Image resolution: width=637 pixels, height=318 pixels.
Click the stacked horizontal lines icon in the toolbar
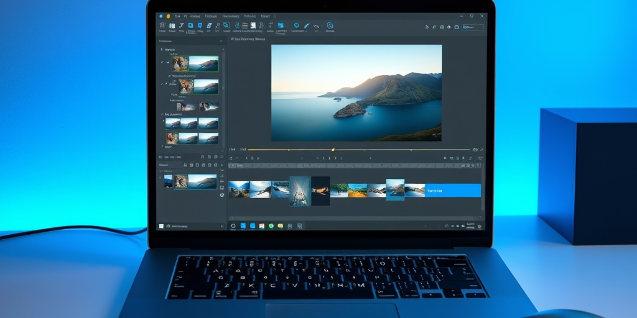point(245,25)
